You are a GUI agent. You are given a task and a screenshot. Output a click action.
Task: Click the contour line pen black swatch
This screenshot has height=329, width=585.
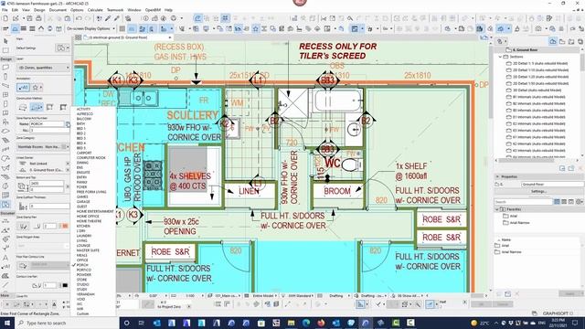click(65, 285)
